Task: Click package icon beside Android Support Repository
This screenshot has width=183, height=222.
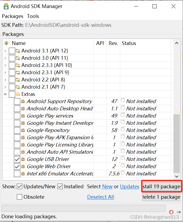Action: pyautogui.click(x=23, y=101)
